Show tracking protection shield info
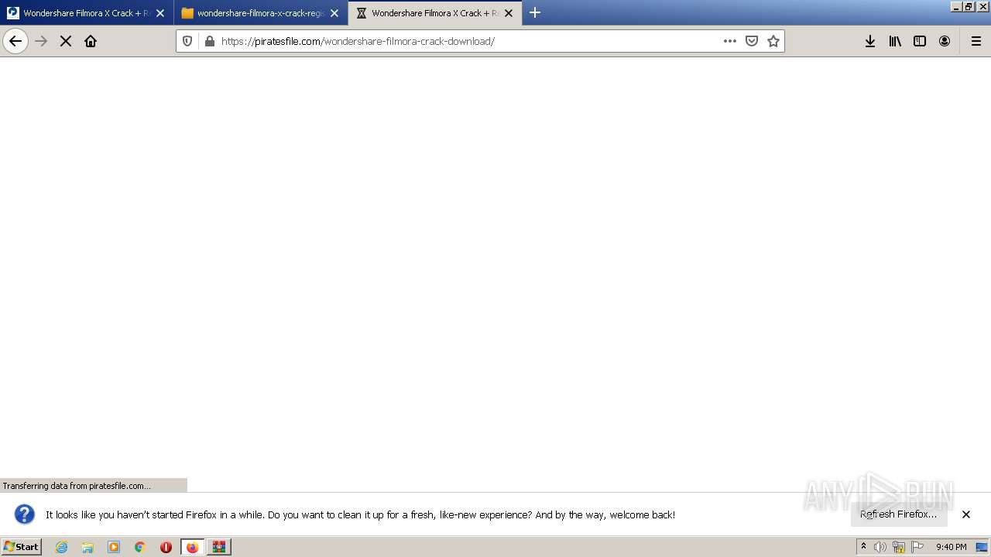This screenshot has width=991, height=557. tap(187, 41)
